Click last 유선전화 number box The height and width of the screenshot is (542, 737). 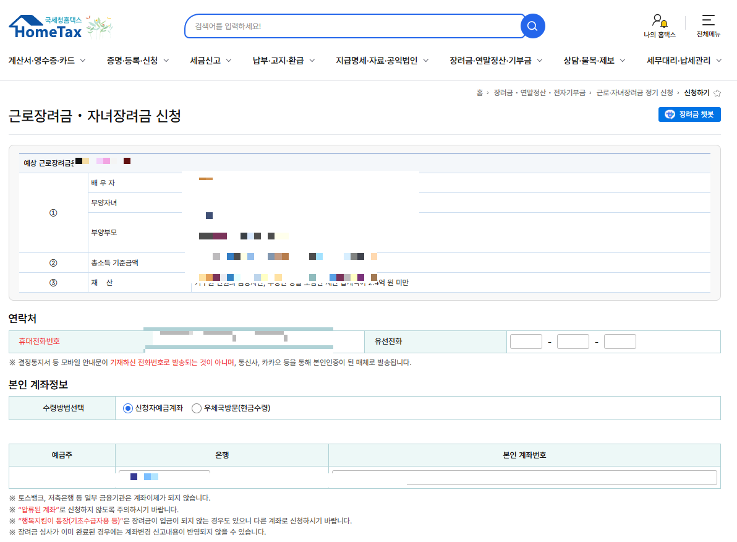(620, 342)
